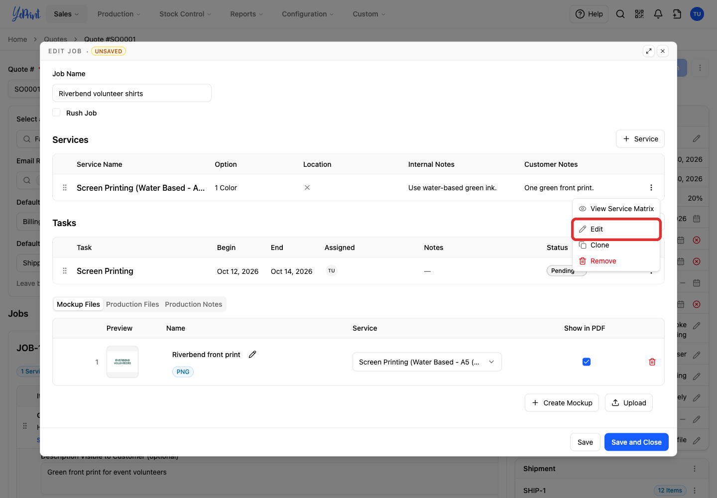Click the Create Mockup button

click(x=562, y=403)
